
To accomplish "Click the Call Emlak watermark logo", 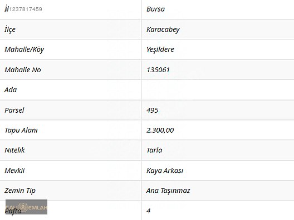I will [x=26, y=207].
